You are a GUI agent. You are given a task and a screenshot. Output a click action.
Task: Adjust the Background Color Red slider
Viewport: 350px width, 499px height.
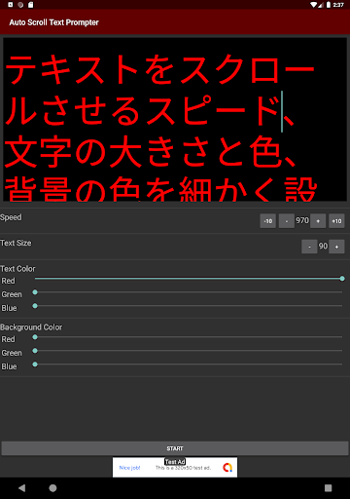pyautogui.click(x=189, y=337)
